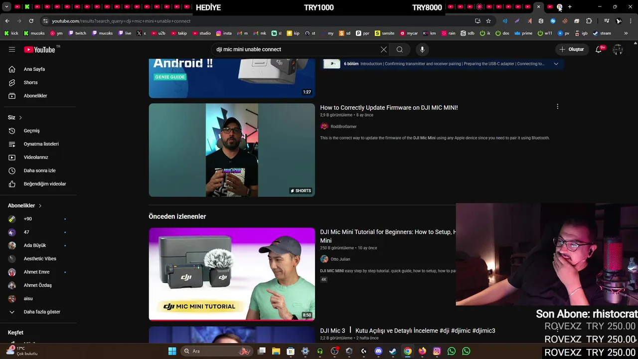Open the Shazam extension icon

pyautogui.click(x=553, y=21)
